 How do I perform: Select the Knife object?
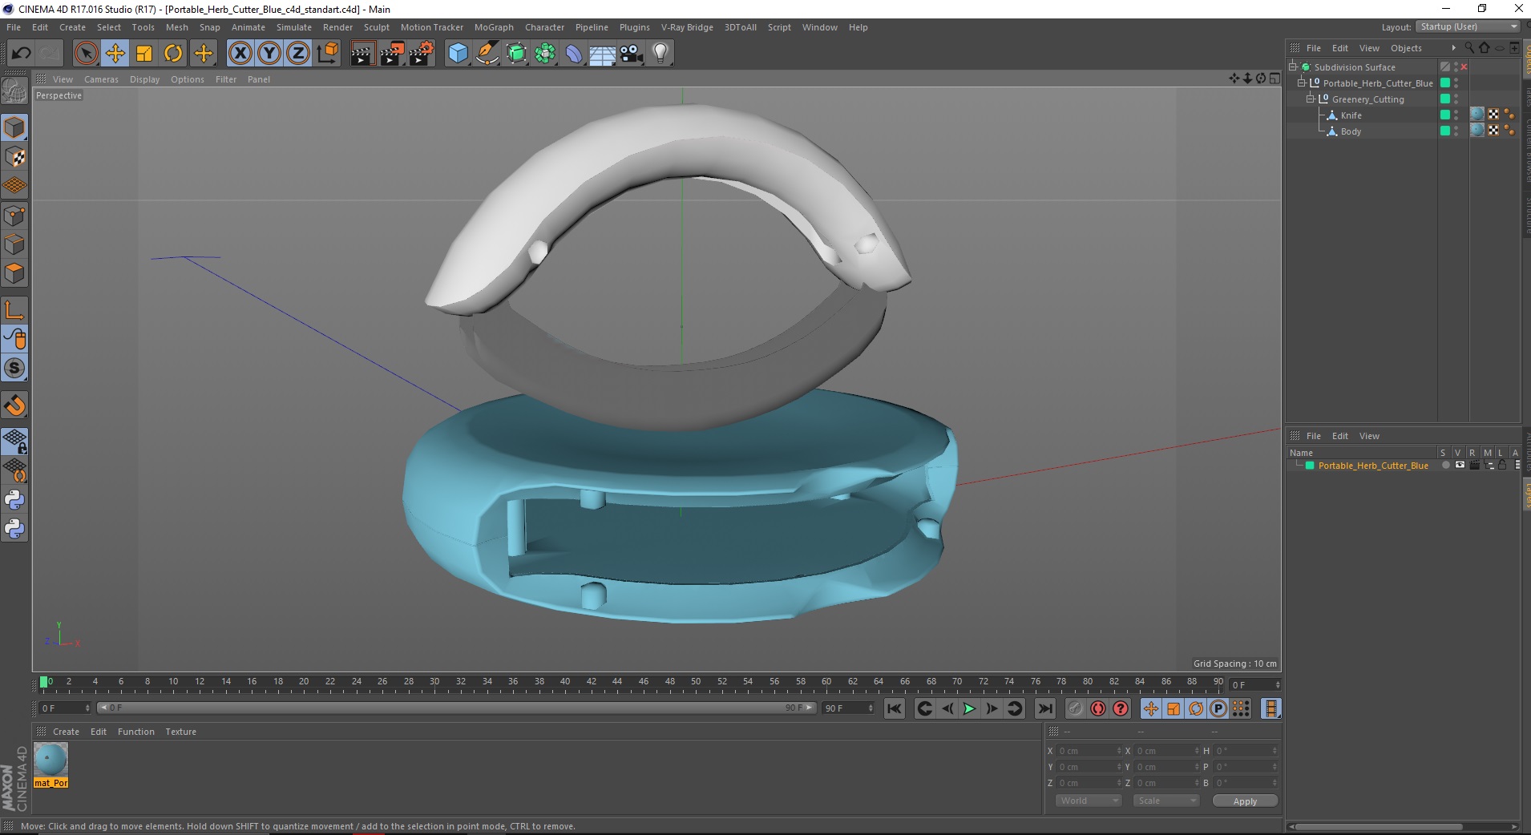point(1351,115)
